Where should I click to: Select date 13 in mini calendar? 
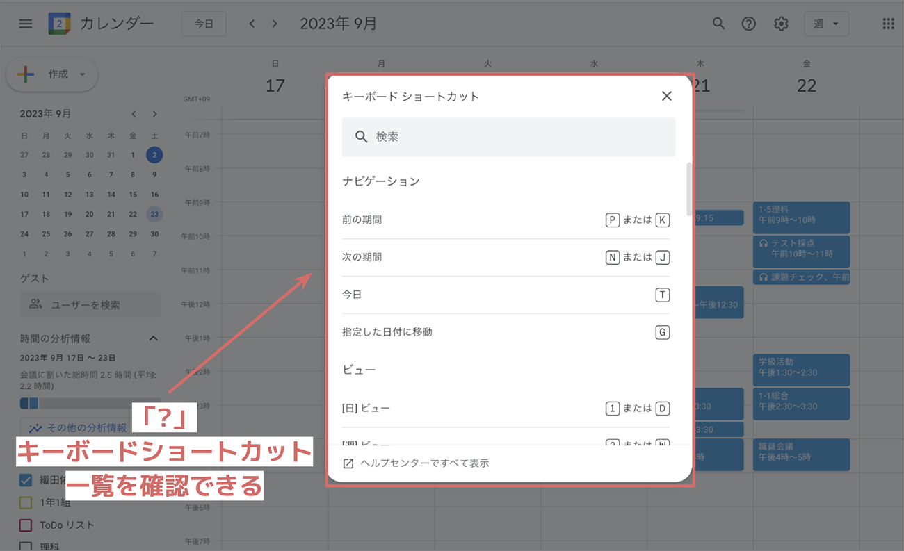(x=90, y=195)
